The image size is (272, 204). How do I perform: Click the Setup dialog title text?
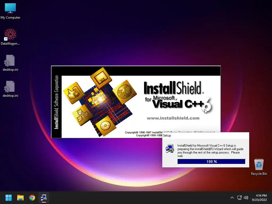(167, 135)
